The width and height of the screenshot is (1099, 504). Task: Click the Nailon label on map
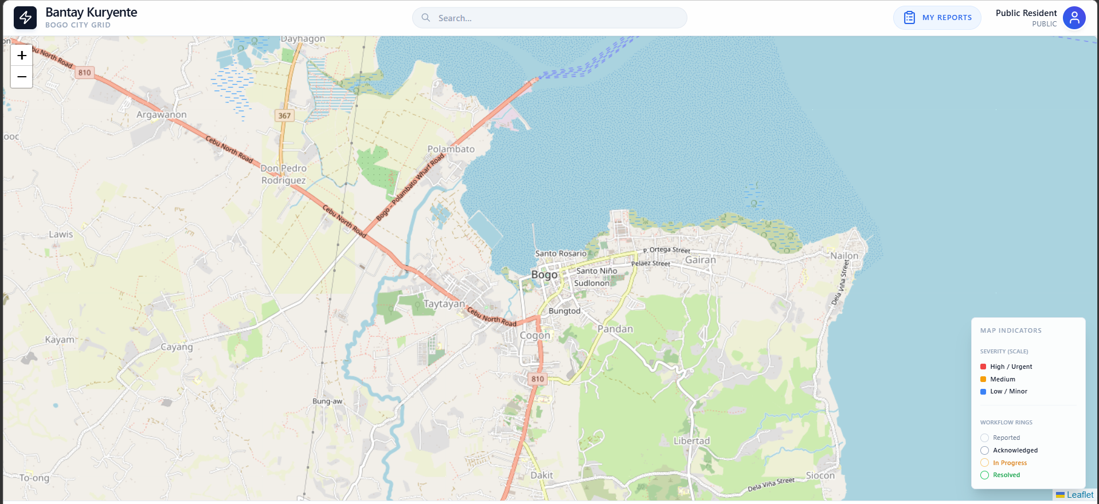(844, 256)
